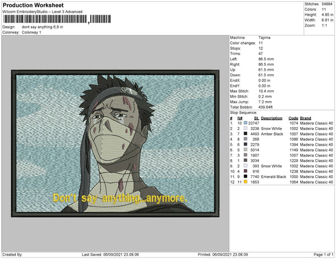Click the Zoom value '1:1'

[x=324, y=26]
